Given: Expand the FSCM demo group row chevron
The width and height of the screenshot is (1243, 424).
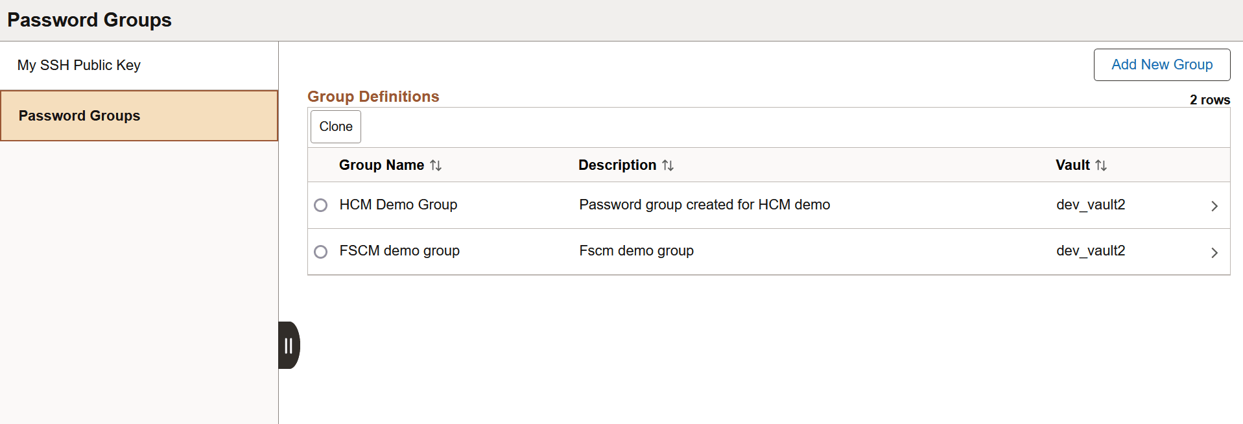Looking at the screenshot, I should point(1214,252).
